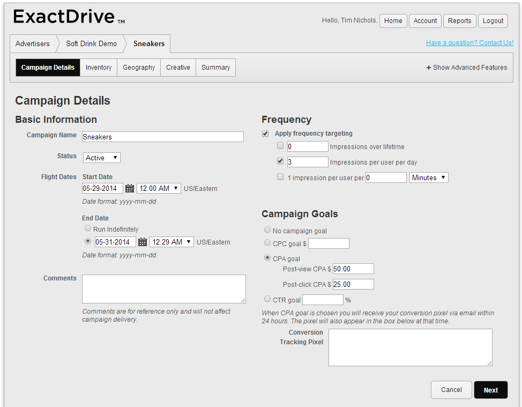Open the Status dropdown showing Active
522x407 pixels.
(x=101, y=158)
